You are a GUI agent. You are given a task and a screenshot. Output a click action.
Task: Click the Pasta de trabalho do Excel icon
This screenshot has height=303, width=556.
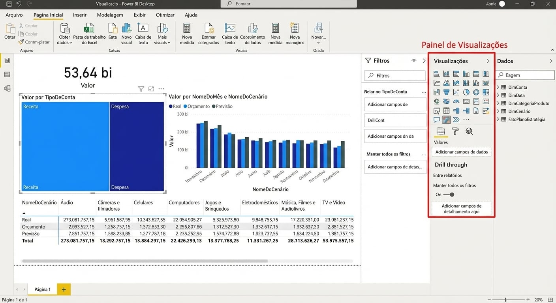click(89, 29)
